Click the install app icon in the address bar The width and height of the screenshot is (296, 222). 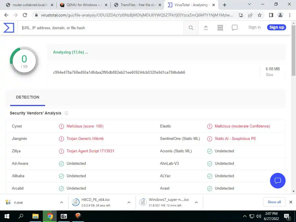(x=241, y=15)
